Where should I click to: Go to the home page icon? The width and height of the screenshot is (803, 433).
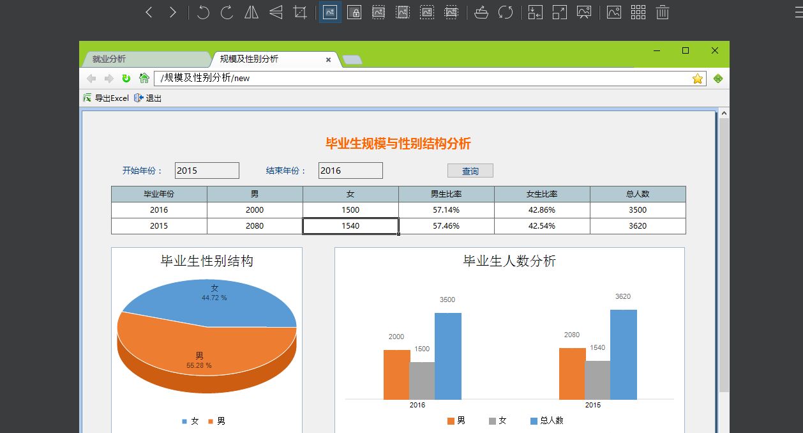pos(144,79)
